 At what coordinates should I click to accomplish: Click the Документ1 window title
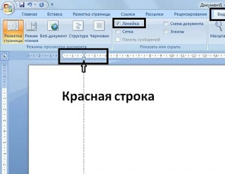(211, 5)
